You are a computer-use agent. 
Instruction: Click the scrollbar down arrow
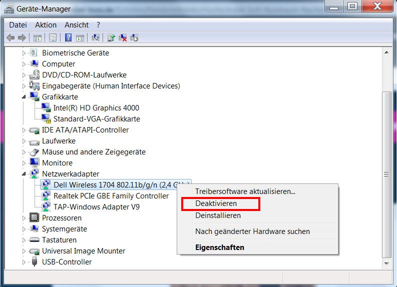coord(386,263)
